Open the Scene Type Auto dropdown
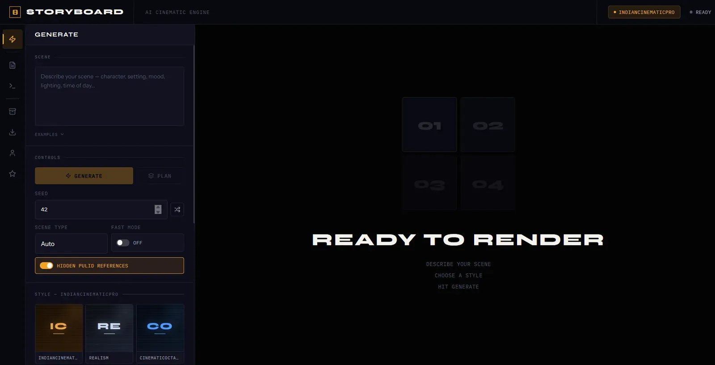The image size is (715, 365). click(71, 244)
